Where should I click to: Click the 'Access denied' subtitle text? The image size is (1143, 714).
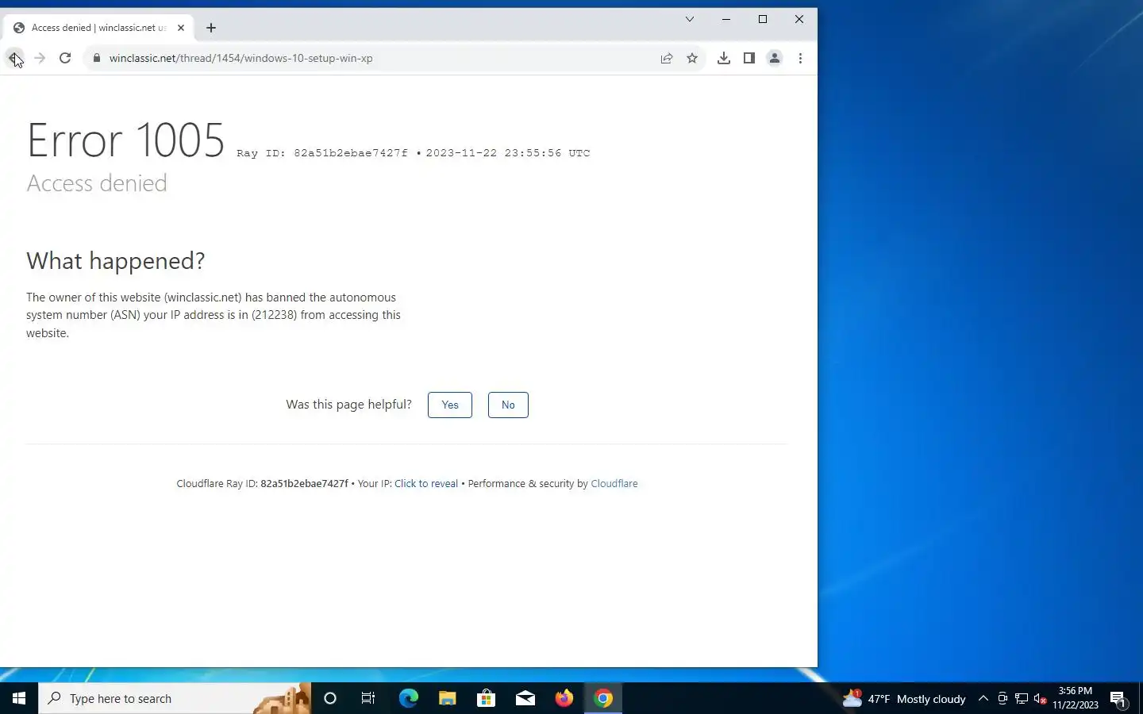click(97, 183)
